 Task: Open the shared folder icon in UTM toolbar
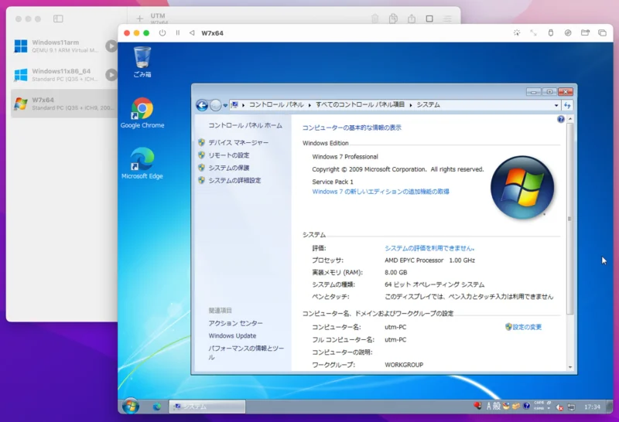[585, 33]
